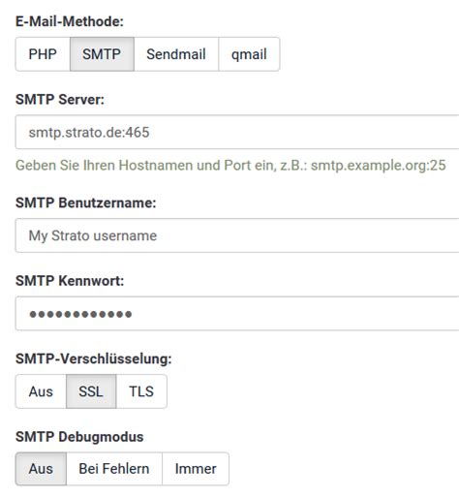Click the SMTP Server label
The image size is (459, 498).
click(x=60, y=100)
